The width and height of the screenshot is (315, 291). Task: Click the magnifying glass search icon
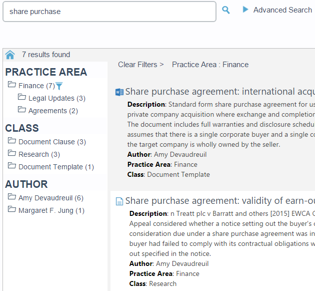[226, 10]
